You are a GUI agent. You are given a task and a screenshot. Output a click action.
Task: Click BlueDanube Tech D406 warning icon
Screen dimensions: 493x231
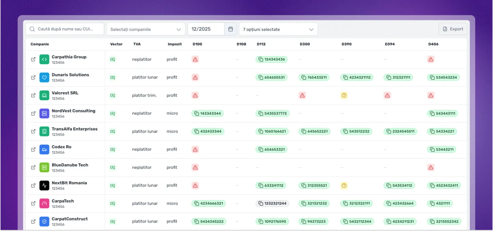pos(431,167)
